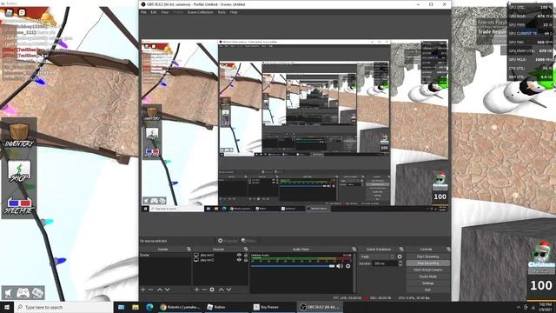Click the Roblox menu icon at top-left
The height and width of the screenshot is (313, 556).
pos(10,13)
